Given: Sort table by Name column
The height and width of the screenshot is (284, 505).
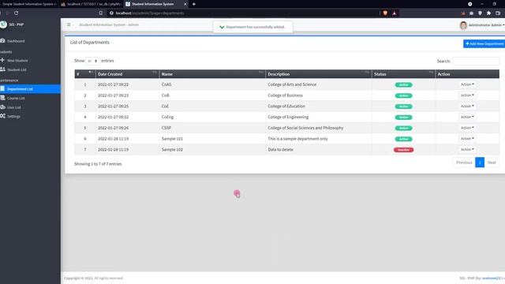Looking at the screenshot, I should [x=212, y=74].
